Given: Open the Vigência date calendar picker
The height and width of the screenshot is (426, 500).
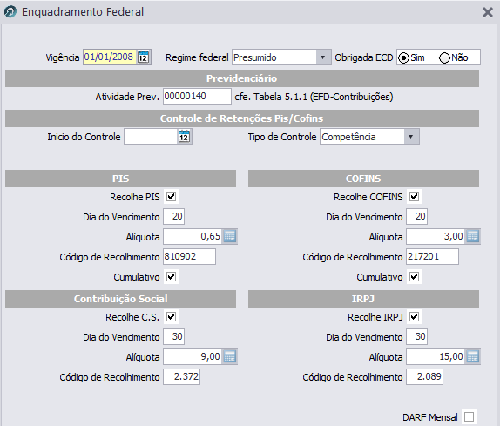Looking at the screenshot, I should (143, 57).
